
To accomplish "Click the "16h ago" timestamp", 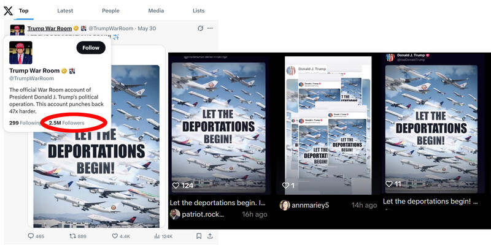I will (x=255, y=214).
